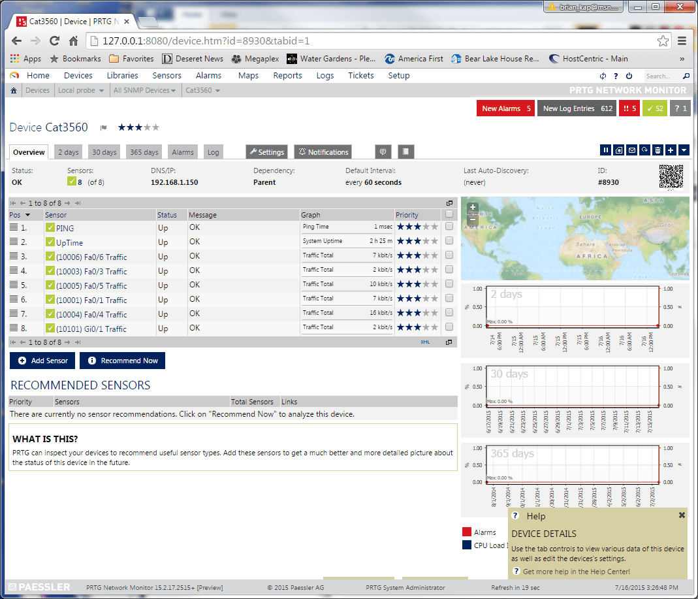This screenshot has height=599, width=698.
Task: Switch to the 365 days tab
Action: [144, 152]
